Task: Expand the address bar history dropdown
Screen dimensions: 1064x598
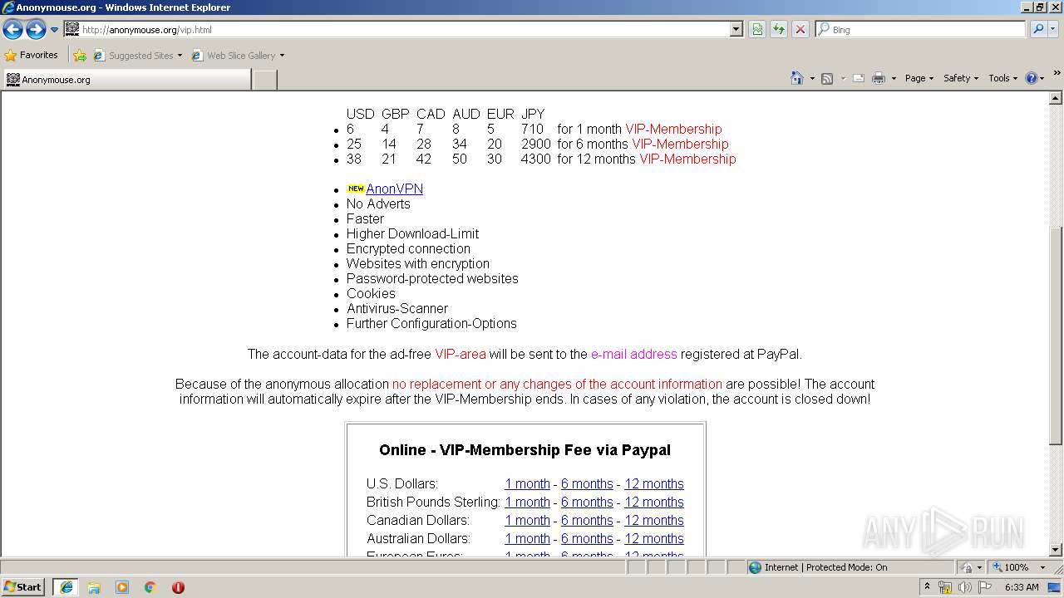Action: pyautogui.click(x=736, y=29)
